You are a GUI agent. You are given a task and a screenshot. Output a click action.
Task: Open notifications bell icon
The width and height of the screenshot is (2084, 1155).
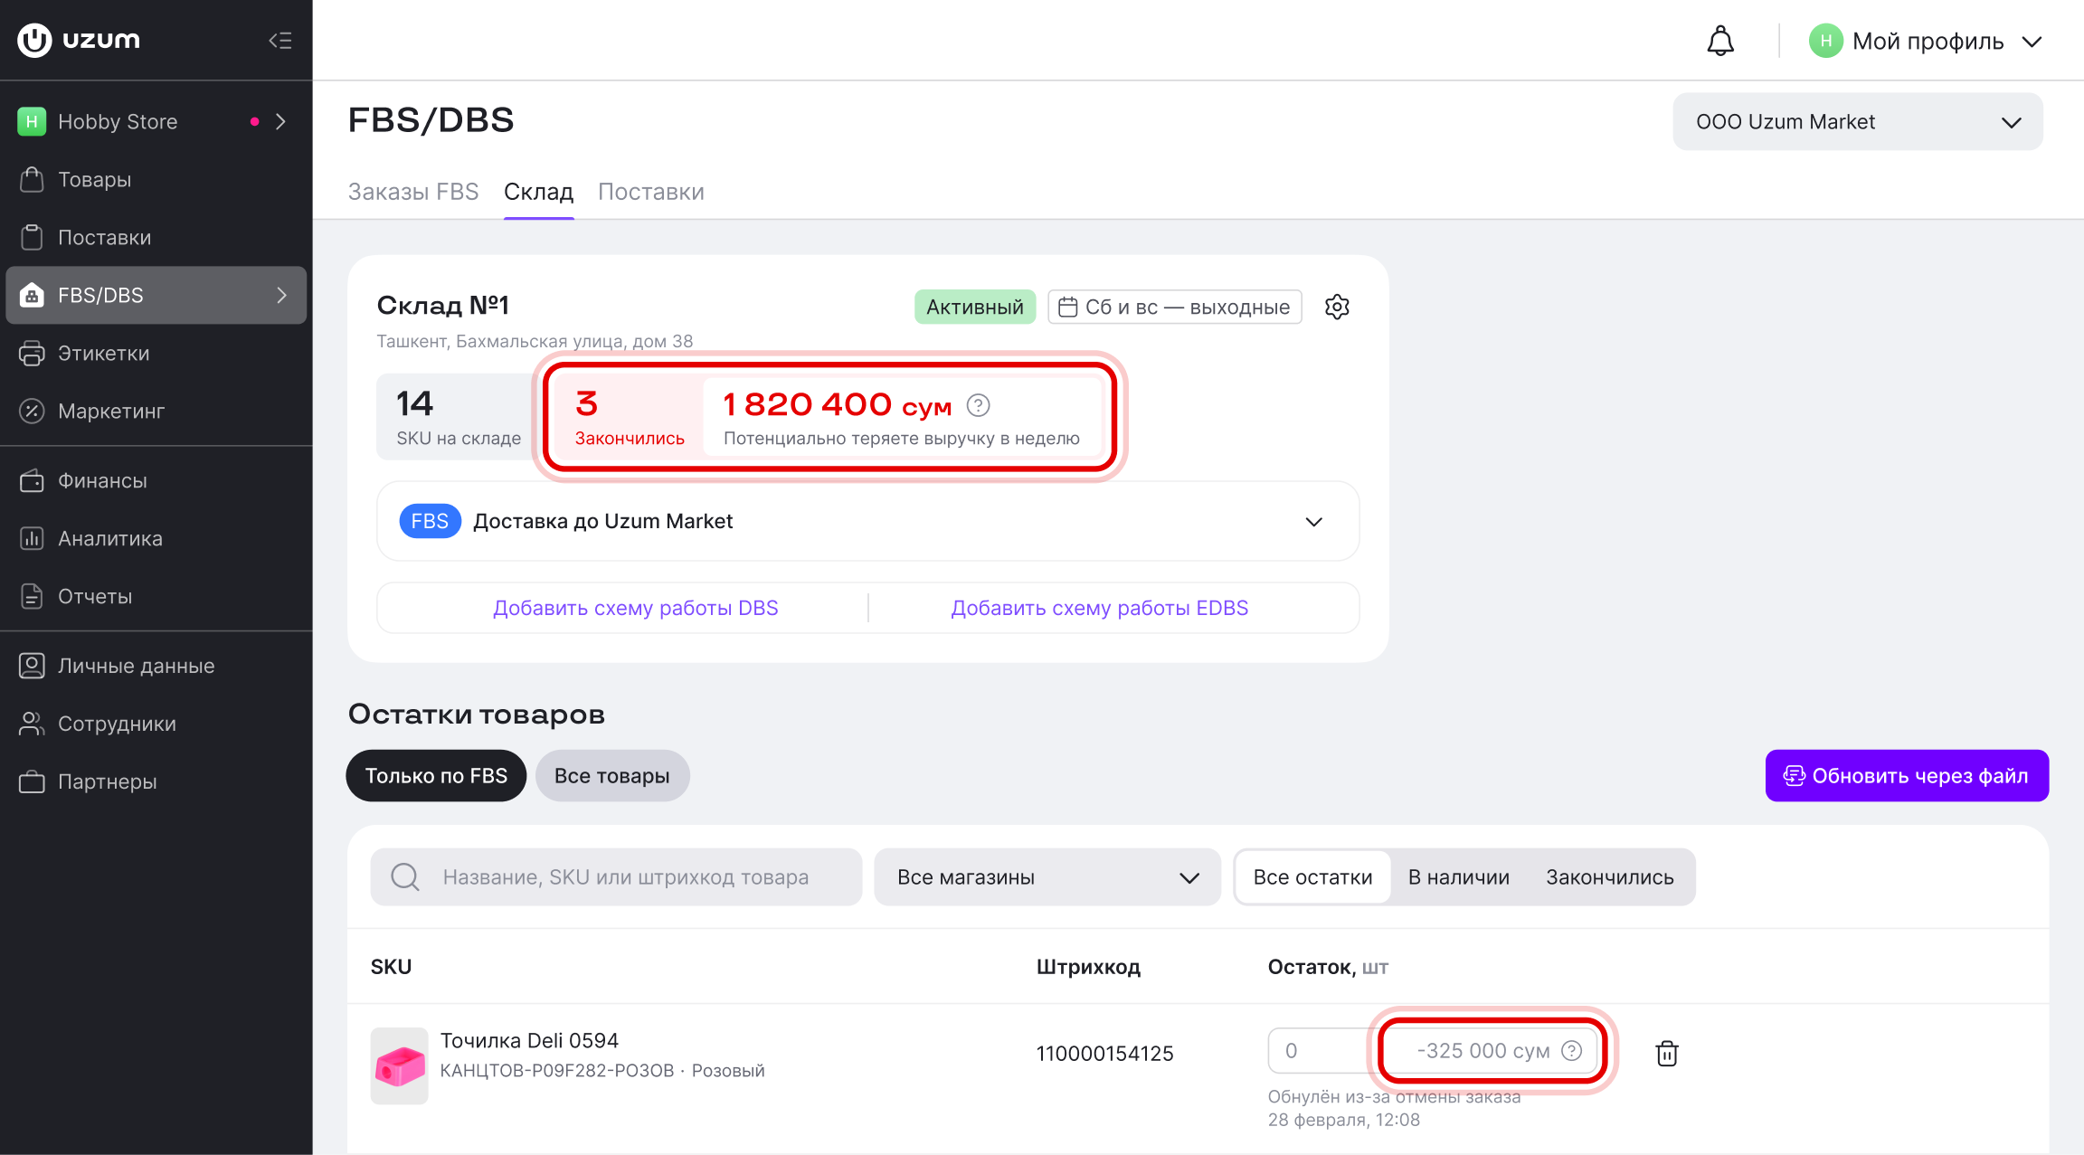pos(1720,41)
